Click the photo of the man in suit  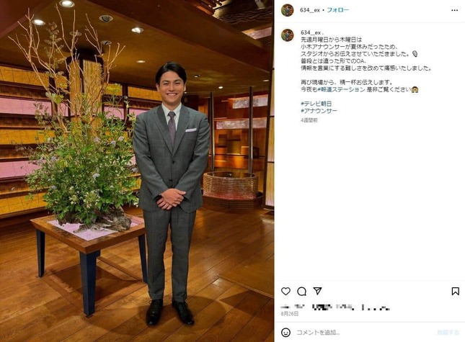[x=137, y=171]
